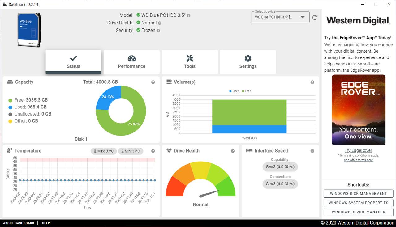This screenshot has height=227, width=396.
Task: Click the green check beside Security status
Action: point(138,30)
